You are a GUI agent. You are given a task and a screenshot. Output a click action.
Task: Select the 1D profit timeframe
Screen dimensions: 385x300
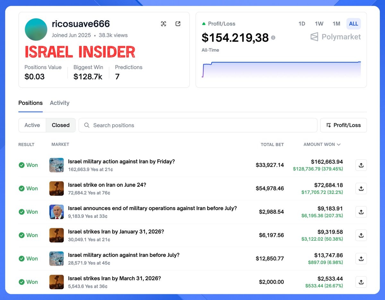(302, 24)
